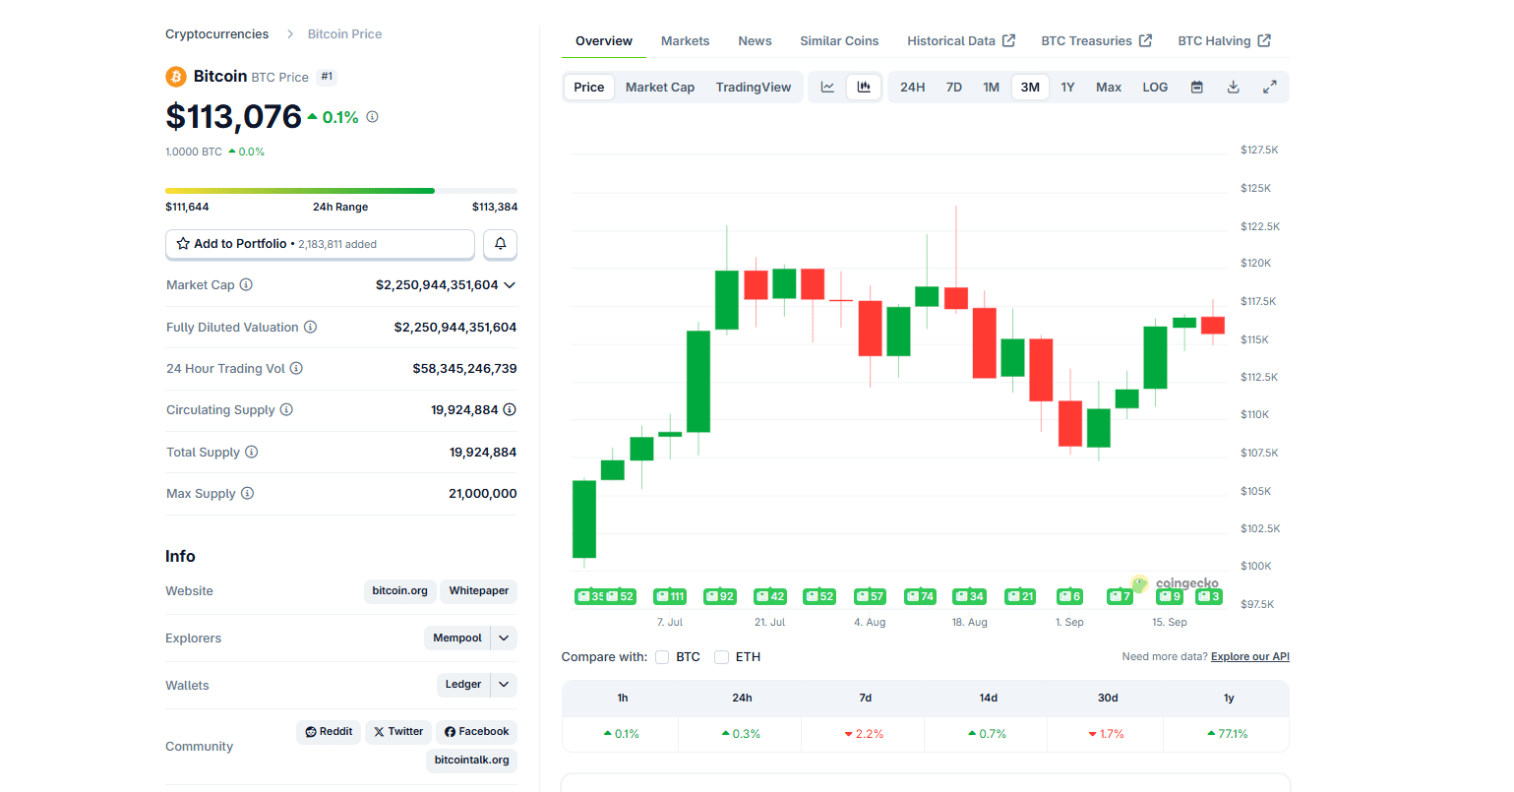
Task: Check the ETH comparison box
Action: pos(721,656)
